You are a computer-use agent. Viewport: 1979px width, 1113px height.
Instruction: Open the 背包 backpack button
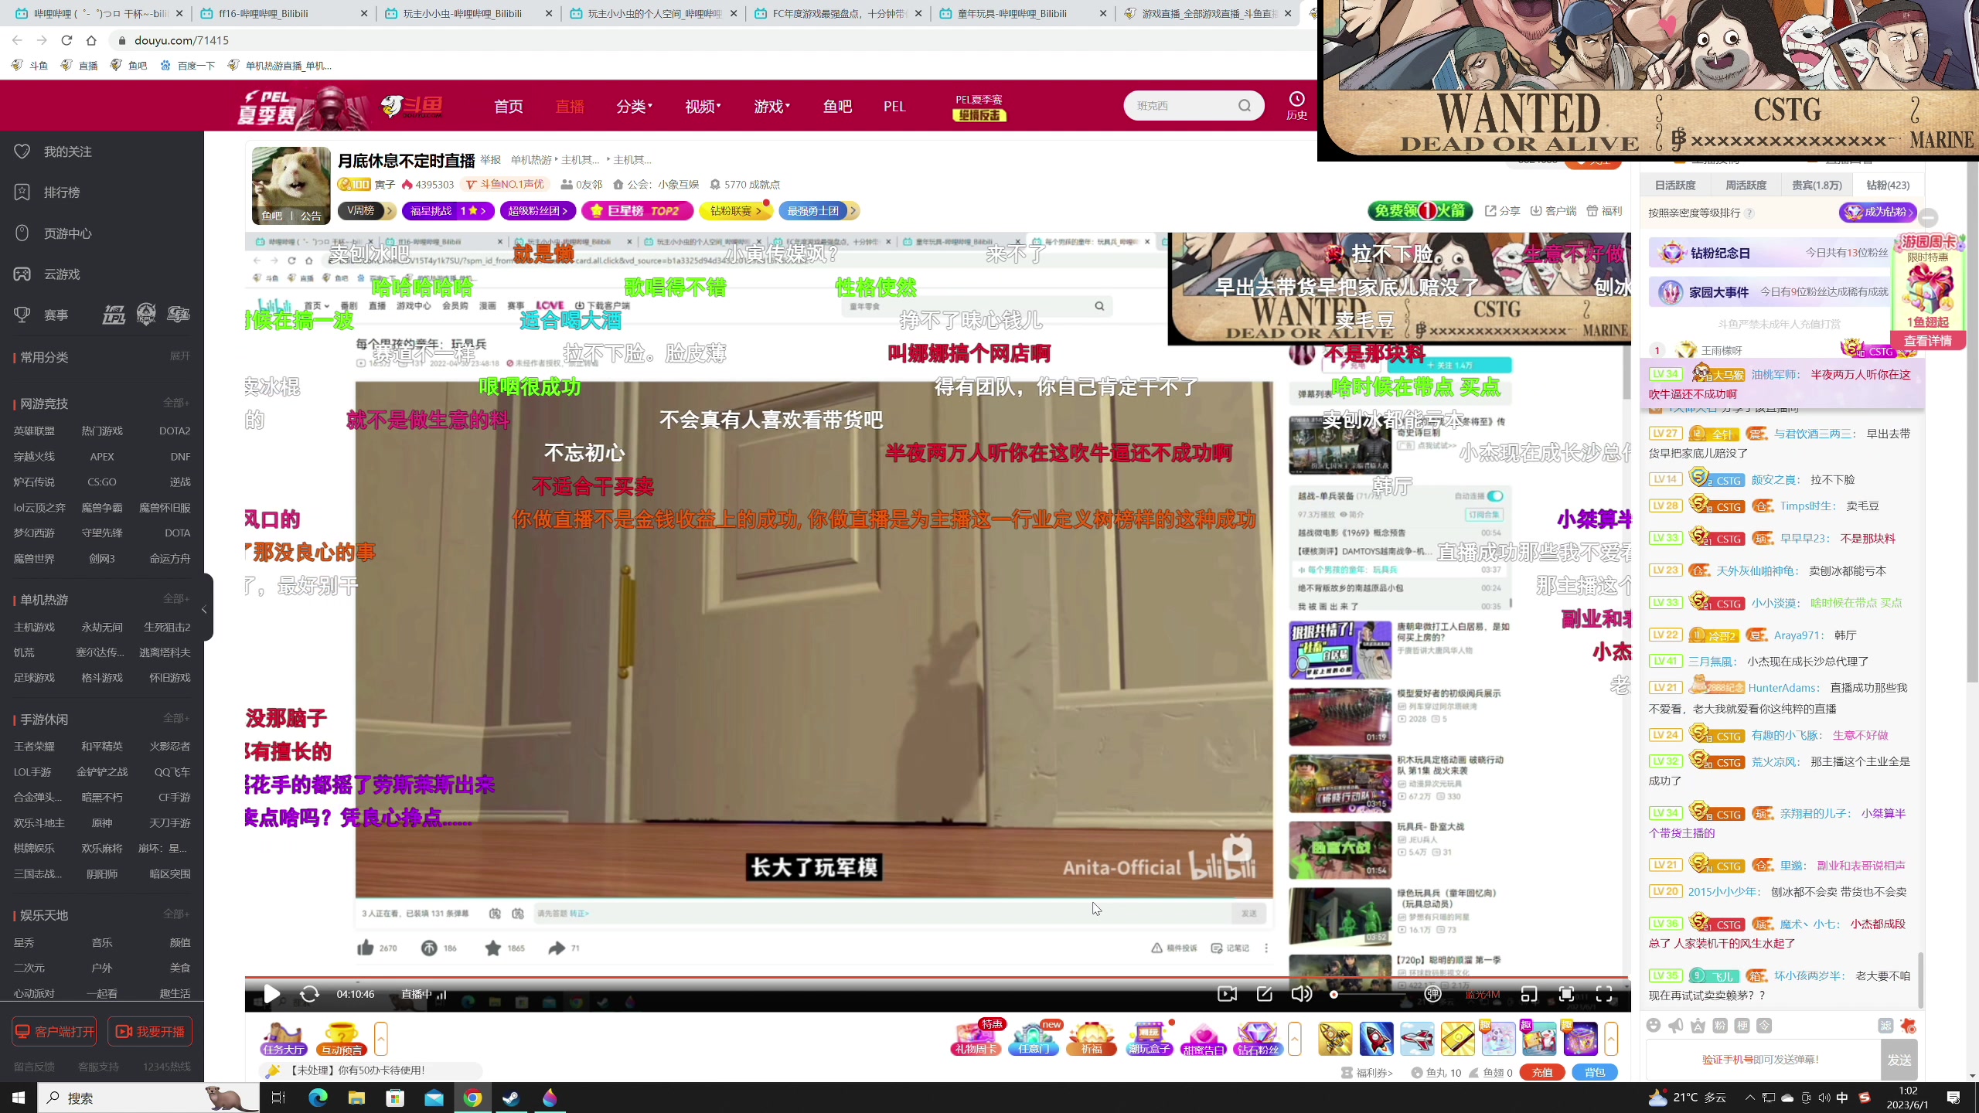(x=1595, y=1073)
